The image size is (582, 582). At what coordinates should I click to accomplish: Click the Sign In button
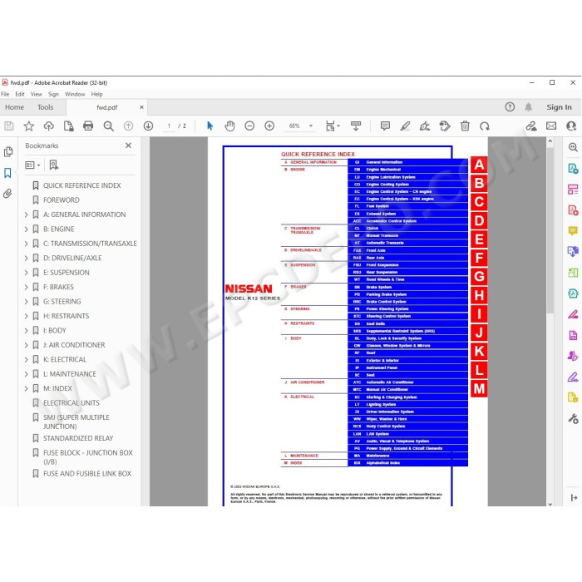[559, 107]
